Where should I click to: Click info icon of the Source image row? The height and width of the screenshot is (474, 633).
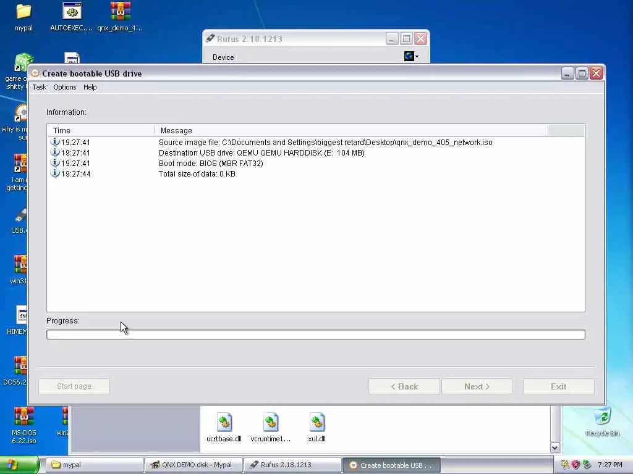coord(55,142)
